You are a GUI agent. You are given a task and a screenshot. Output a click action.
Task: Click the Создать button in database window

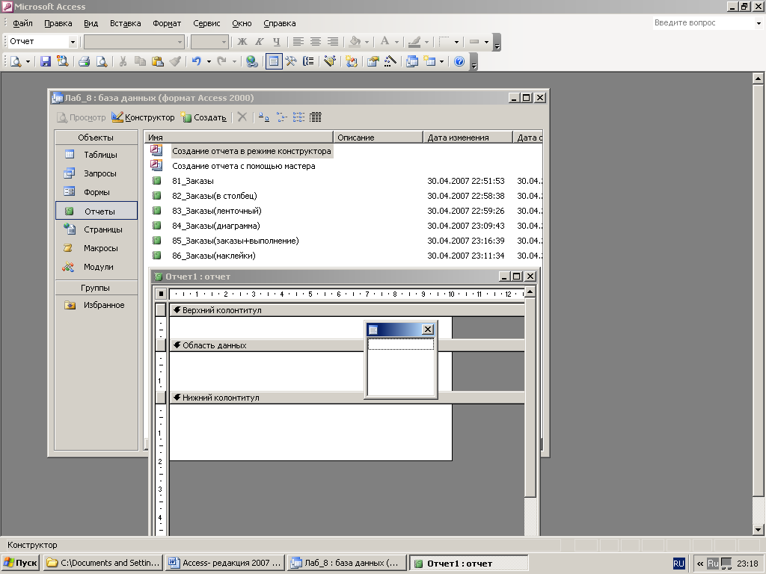(203, 117)
